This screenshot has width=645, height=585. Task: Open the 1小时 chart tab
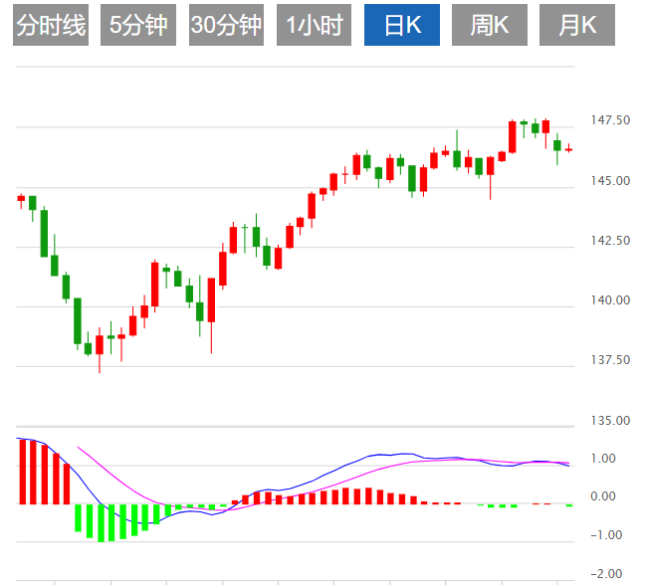[314, 25]
